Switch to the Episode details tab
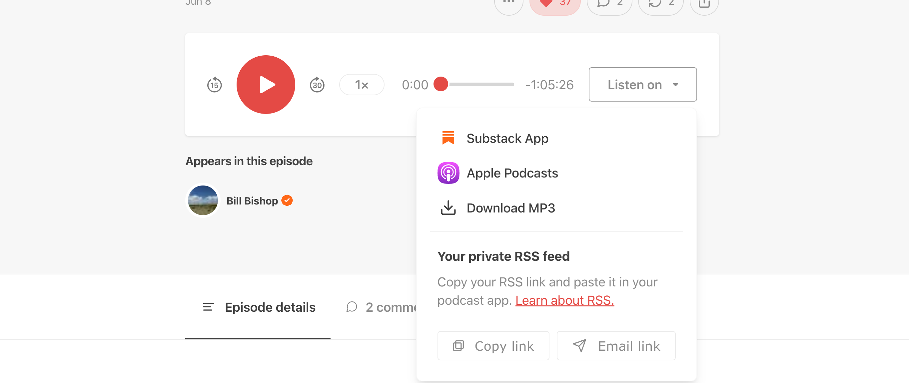The width and height of the screenshot is (909, 383). pos(270,307)
